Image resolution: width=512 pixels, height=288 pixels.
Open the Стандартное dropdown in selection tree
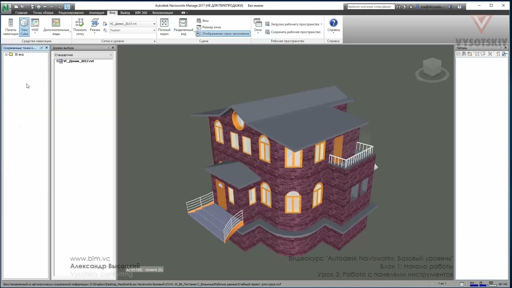[83, 55]
